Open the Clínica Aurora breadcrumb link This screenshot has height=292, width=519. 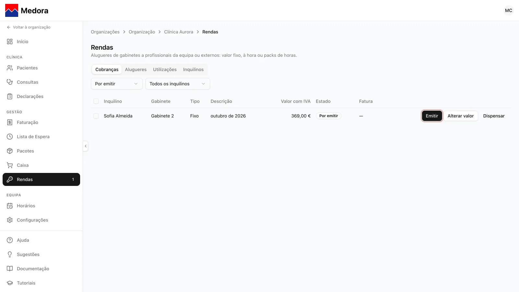point(178,32)
